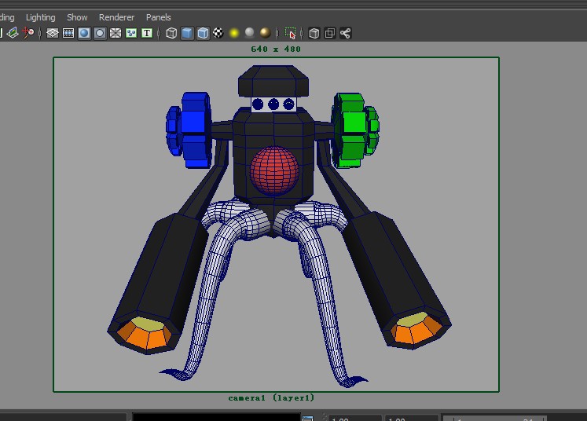Select the blue gear on robot

189,130
